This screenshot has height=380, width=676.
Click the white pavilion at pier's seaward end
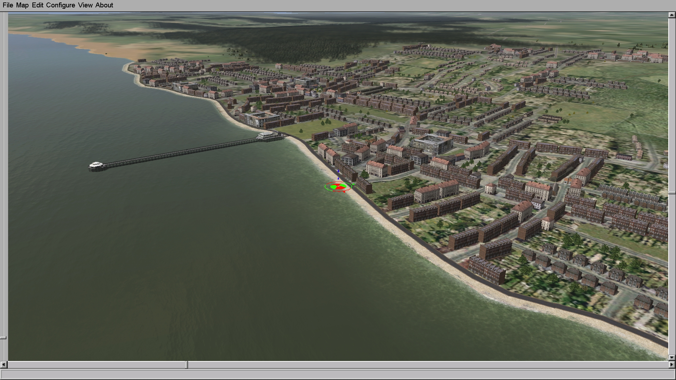pyautogui.click(x=96, y=165)
